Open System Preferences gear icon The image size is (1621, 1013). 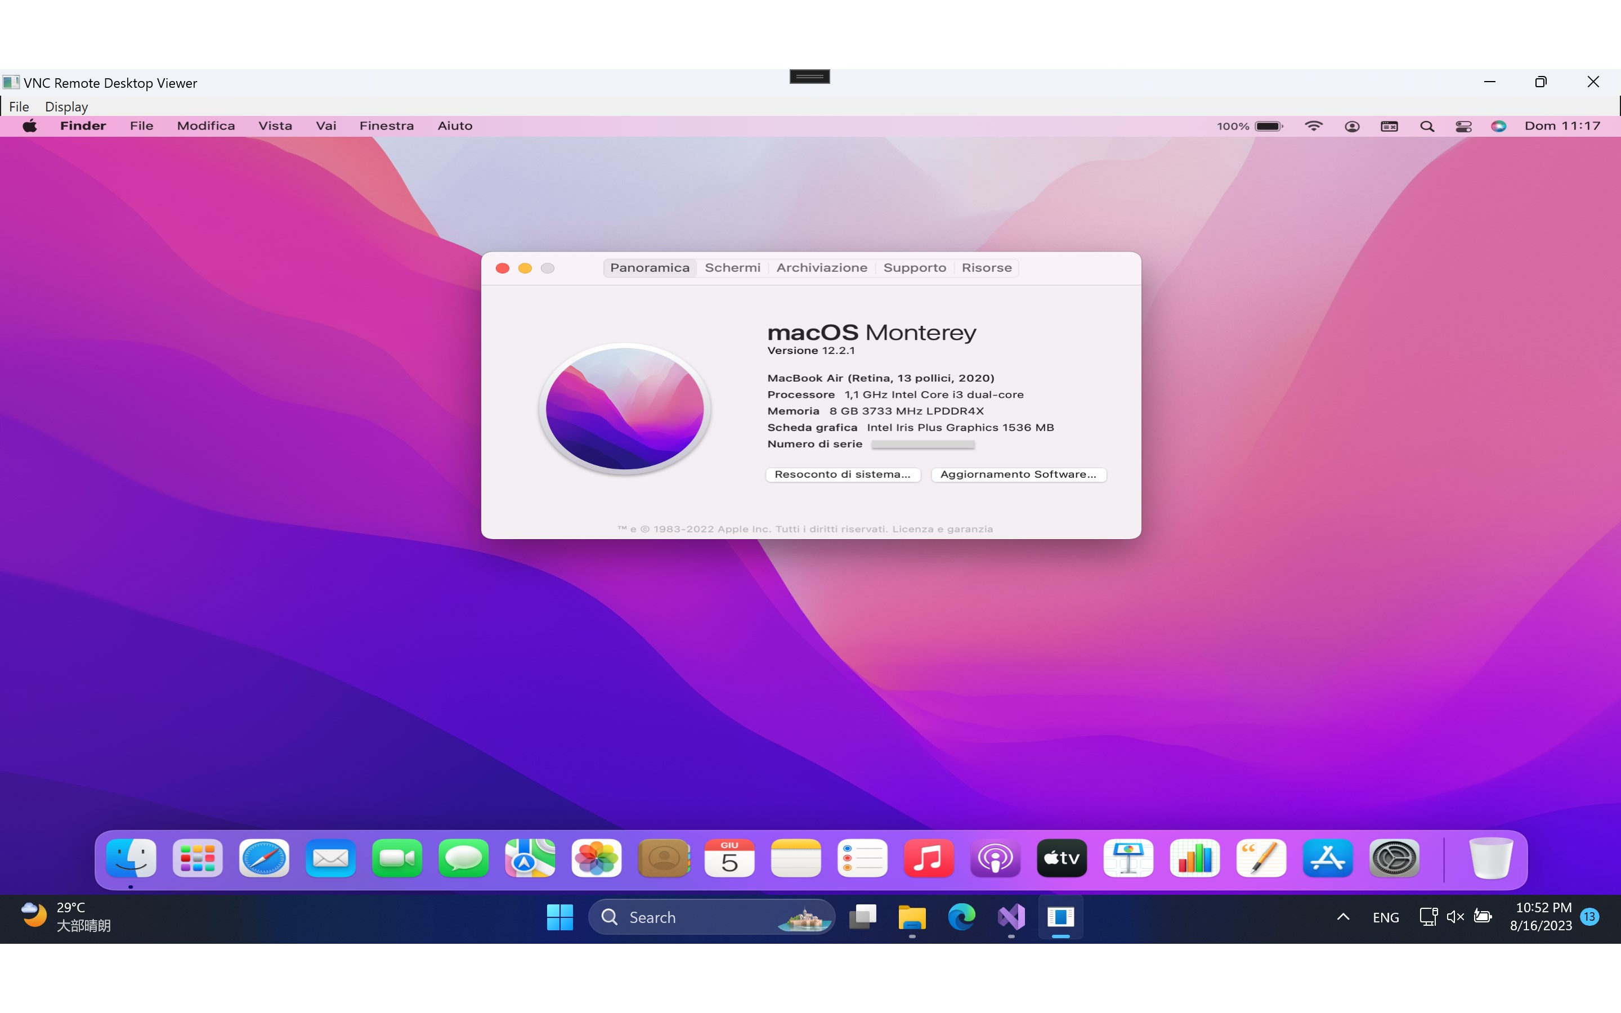[1394, 858]
